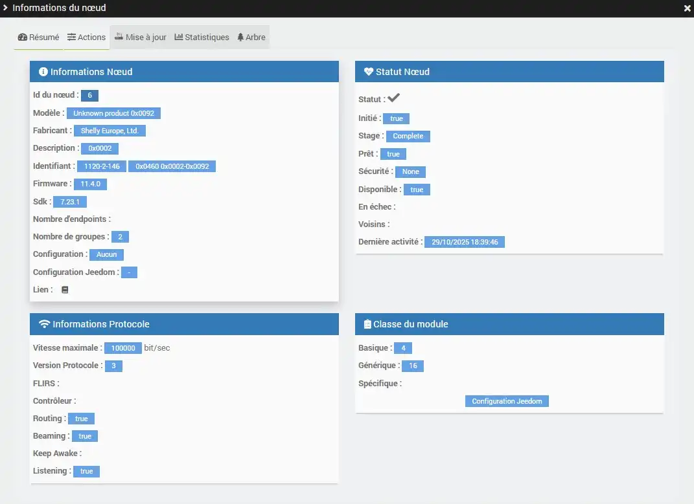Close the Informations du nœud dialog

687,8
